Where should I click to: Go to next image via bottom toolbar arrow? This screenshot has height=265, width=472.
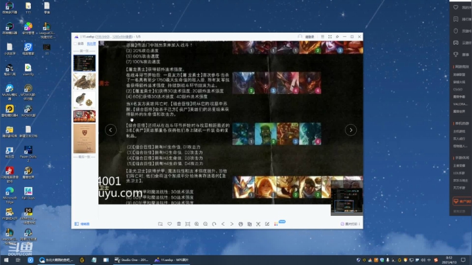[x=232, y=224]
